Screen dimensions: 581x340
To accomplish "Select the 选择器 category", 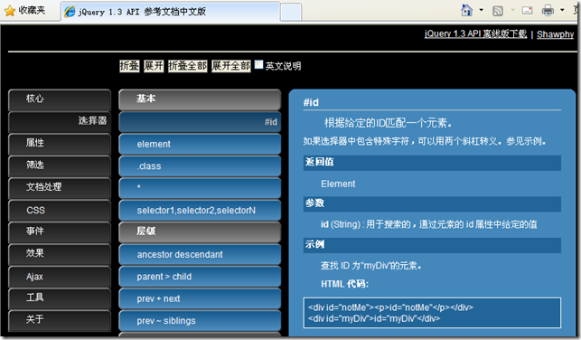I will [60, 121].
